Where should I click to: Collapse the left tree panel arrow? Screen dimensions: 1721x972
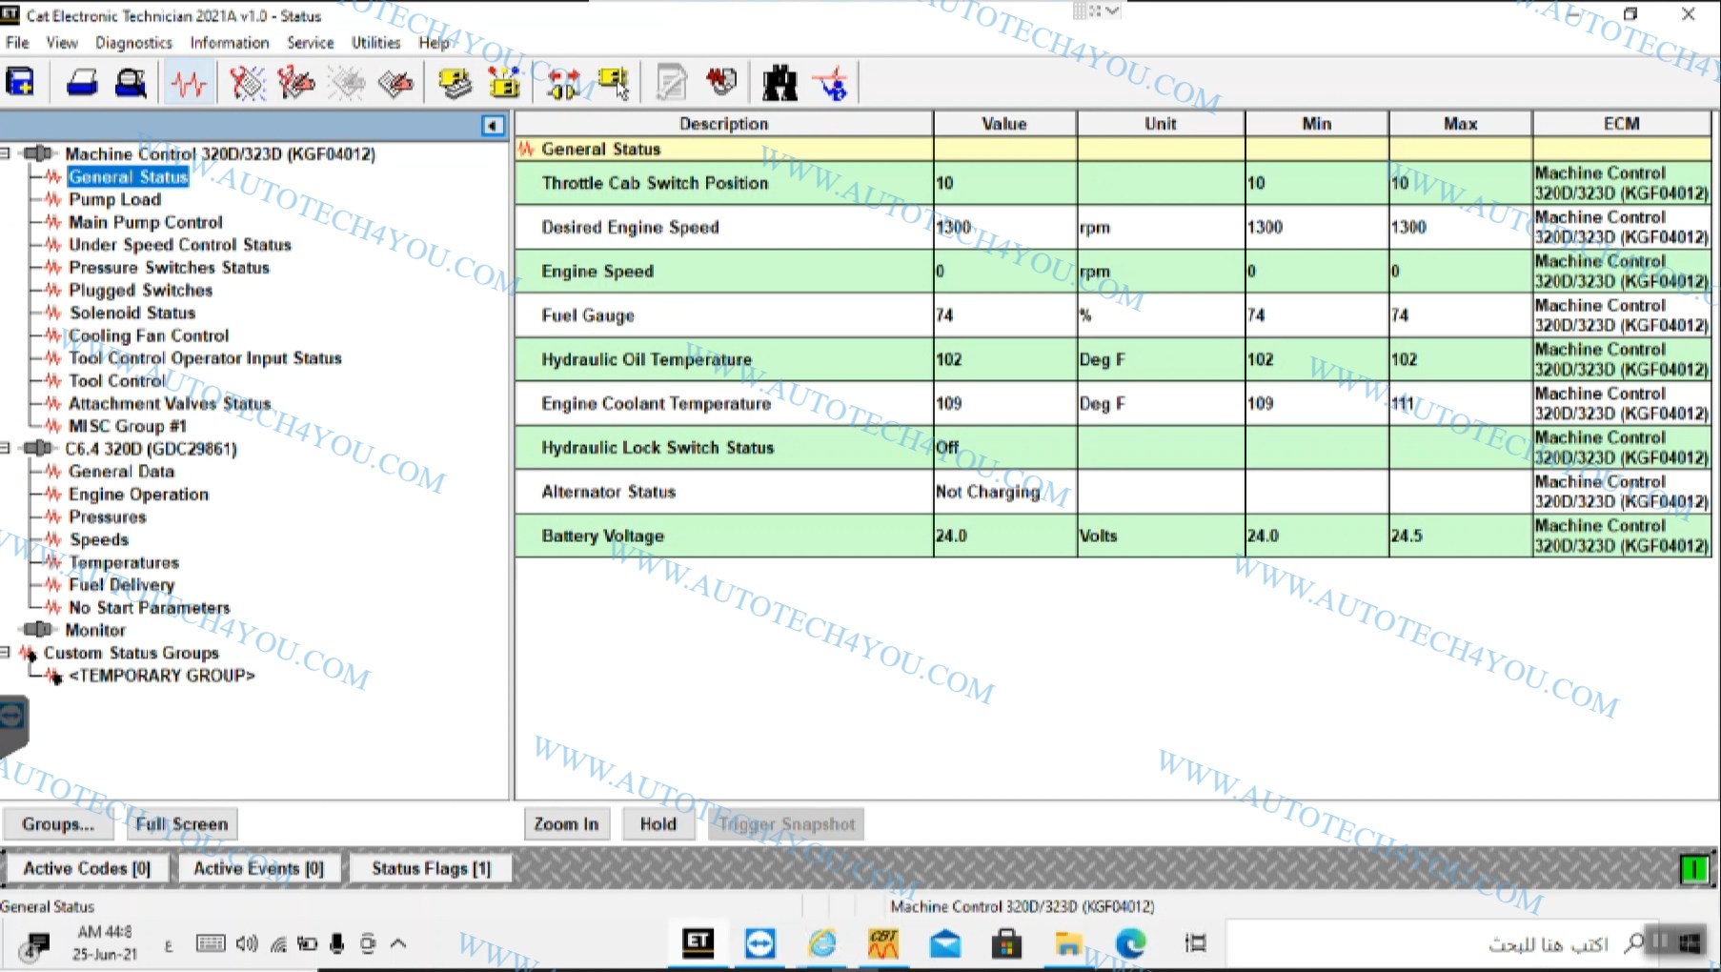pyautogui.click(x=493, y=126)
